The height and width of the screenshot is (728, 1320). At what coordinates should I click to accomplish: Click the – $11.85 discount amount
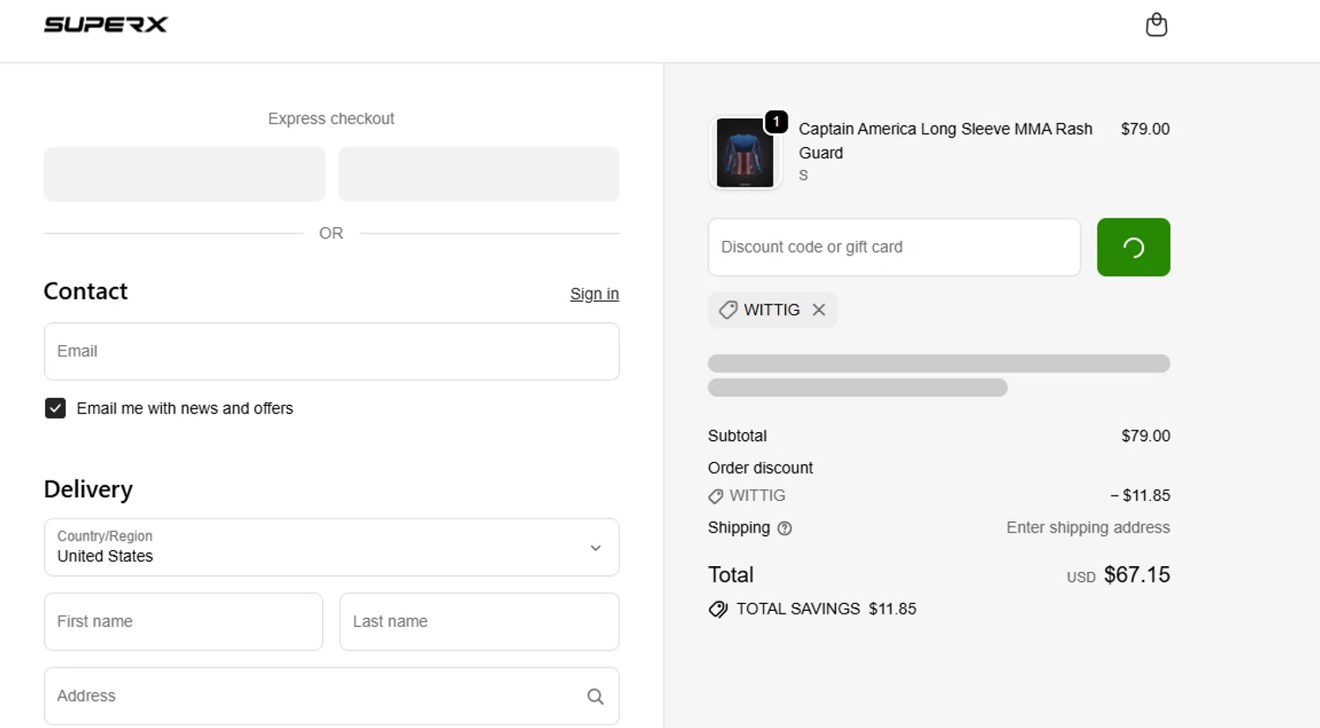click(x=1140, y=496)
